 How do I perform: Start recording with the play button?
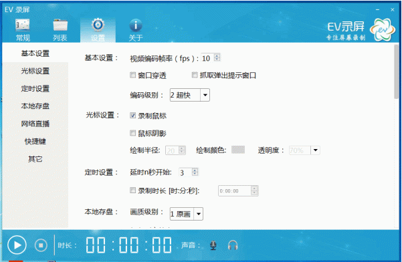coord(17,245)
